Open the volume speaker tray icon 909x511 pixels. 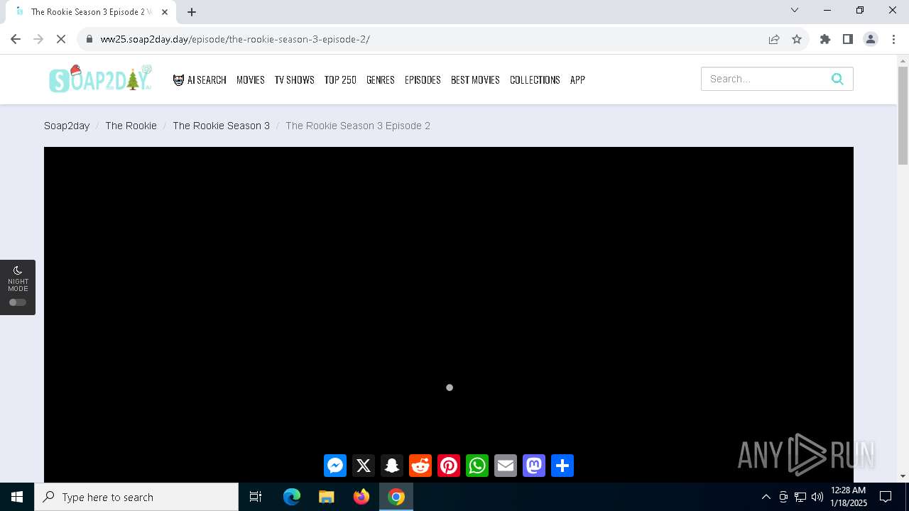(x=817, y=497)
